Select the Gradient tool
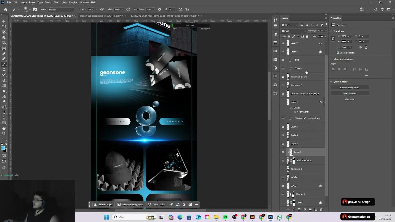This screenshot has width=395, height=222. 4,85
